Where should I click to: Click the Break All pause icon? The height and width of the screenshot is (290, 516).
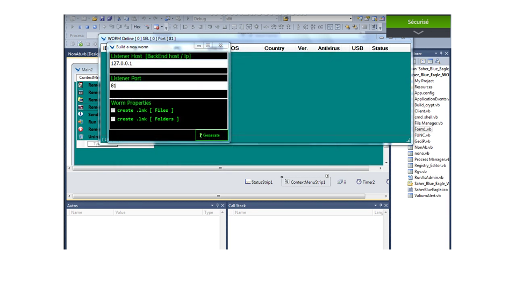click(80, 27)
